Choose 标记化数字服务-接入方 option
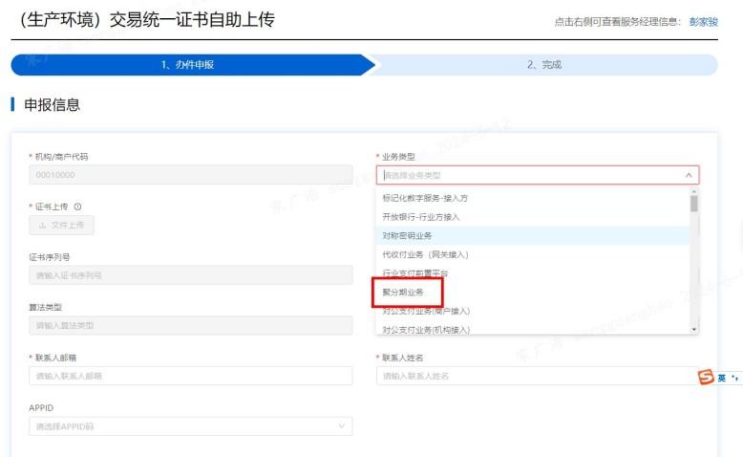The height and width of the screenshot is (457, 743). (x=425, y=198)
